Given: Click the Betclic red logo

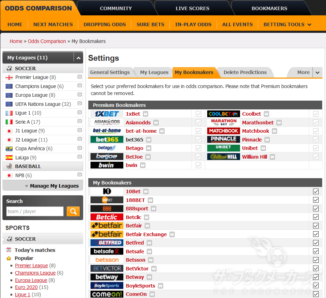Looking at the screenshot, I should (x=107, y=217).
